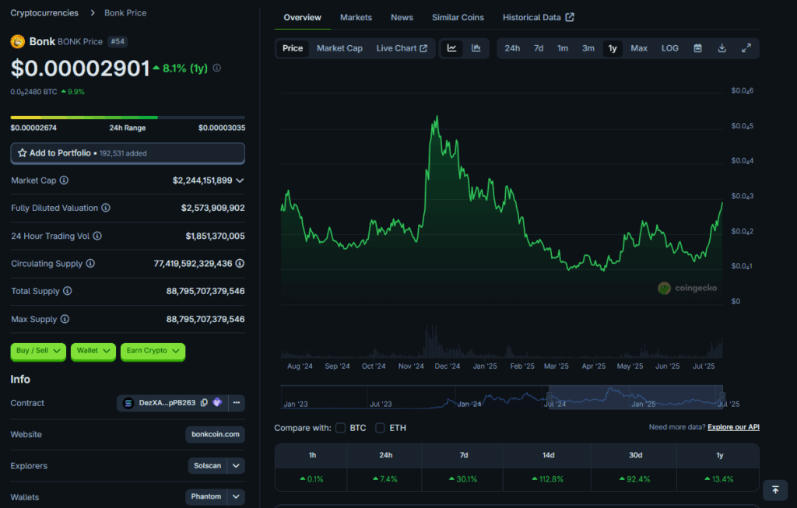Open external link icon on Historical Data
797x508 pixels.
point(570,17)
